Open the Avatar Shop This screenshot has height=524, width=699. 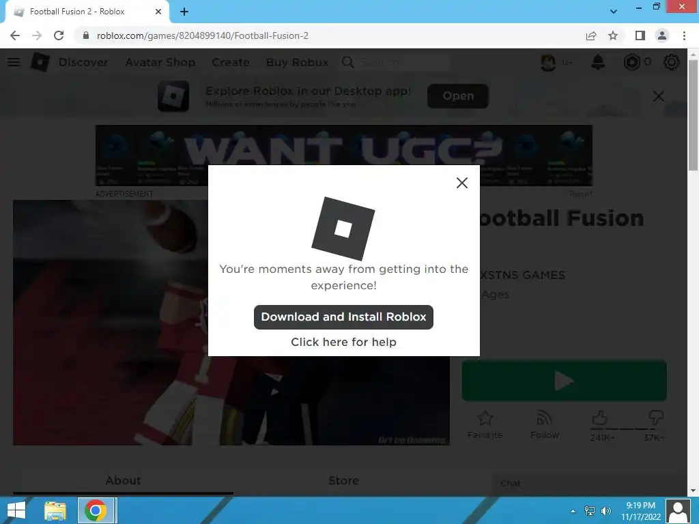click(160, 62)
